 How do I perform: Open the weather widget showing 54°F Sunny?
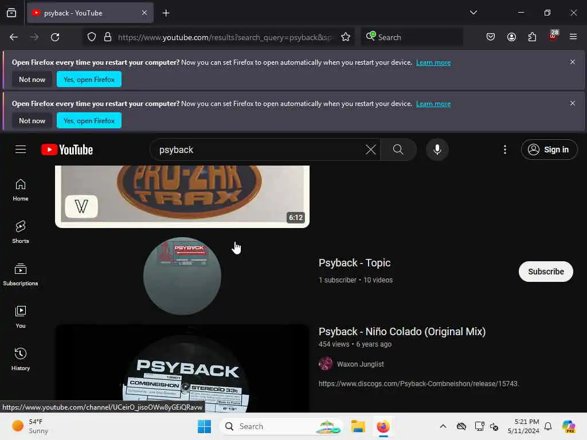pyautogui.click(x=30, y=426)
